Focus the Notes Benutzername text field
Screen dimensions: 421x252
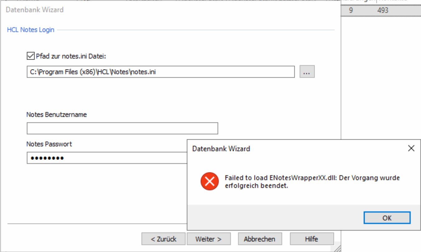pyautogui.click(x=122, y=128)
